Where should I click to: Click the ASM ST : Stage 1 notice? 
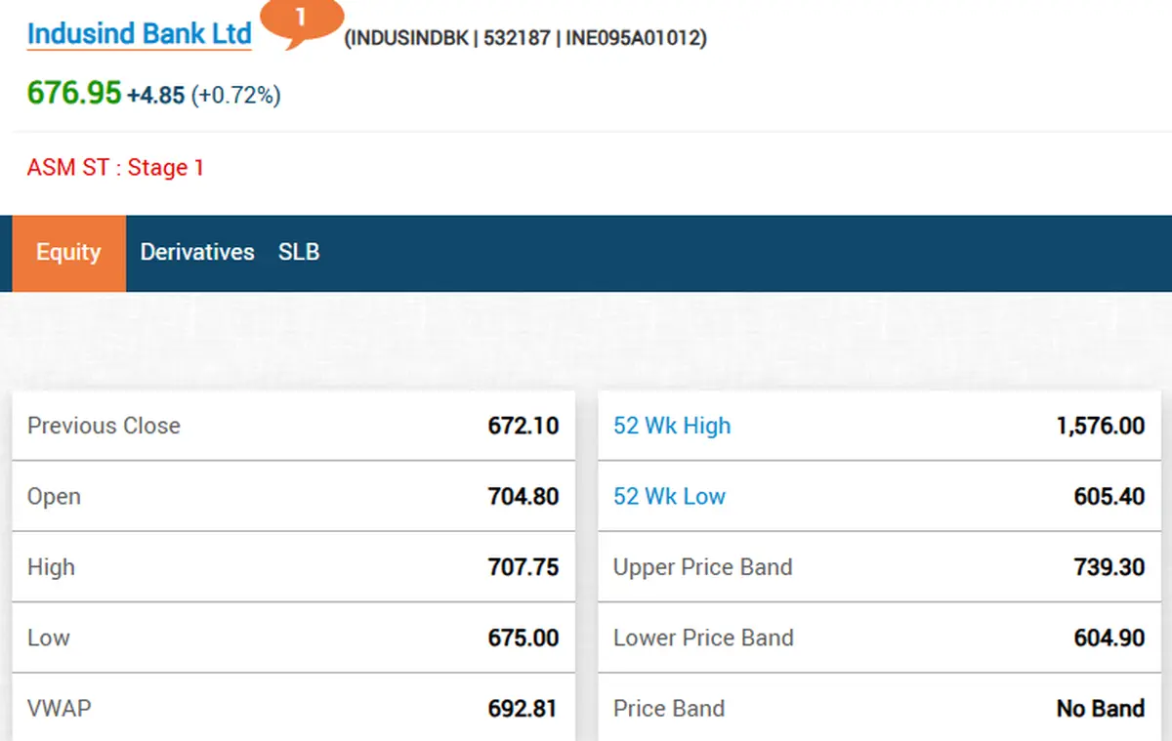(x=115, y=167)
